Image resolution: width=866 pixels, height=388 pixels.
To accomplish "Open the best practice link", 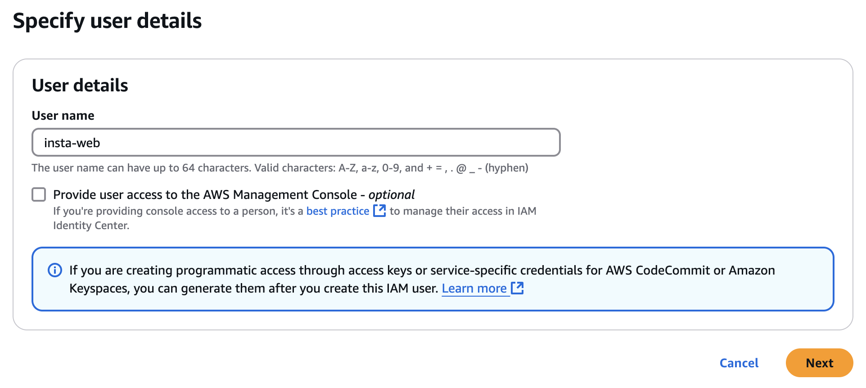I will pos(338,211).
